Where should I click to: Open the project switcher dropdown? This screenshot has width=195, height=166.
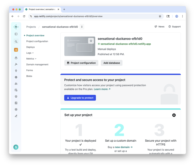click(x=82, y=27)
